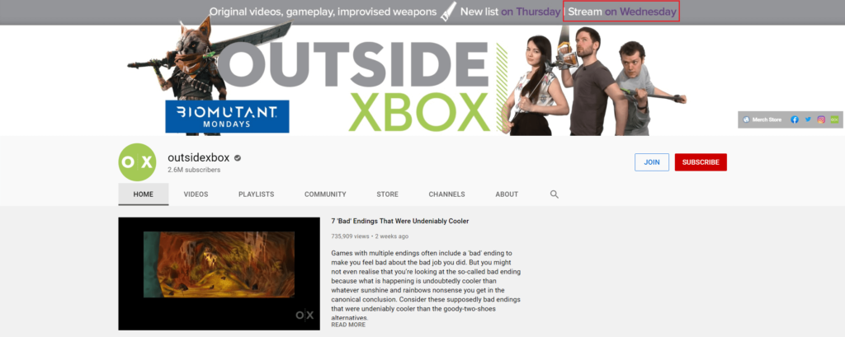This screenshot has height=337, width=845.
Task: Click the Outside Xbox channel banner image
Action: [422, 68]
